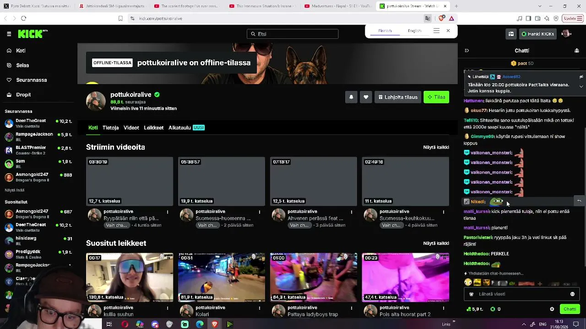The image size is (586, 329).
Task: Click the Hanki KICKs button
Action: [537, 34]
